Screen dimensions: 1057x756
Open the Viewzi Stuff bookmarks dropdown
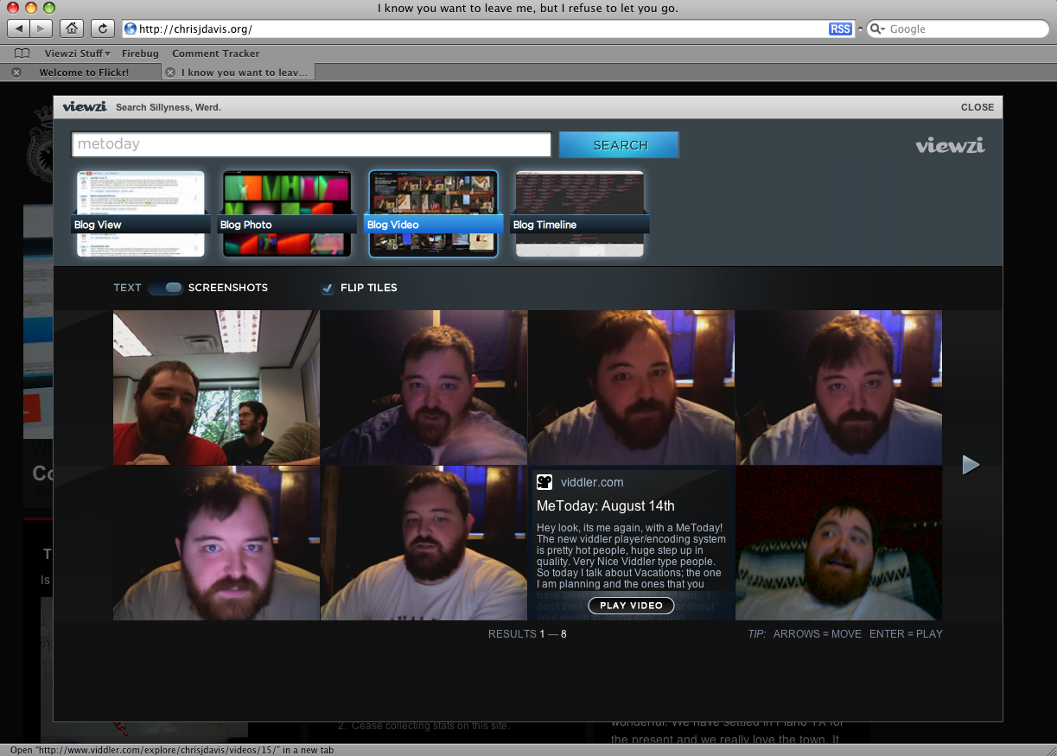(x=79, y=54)
